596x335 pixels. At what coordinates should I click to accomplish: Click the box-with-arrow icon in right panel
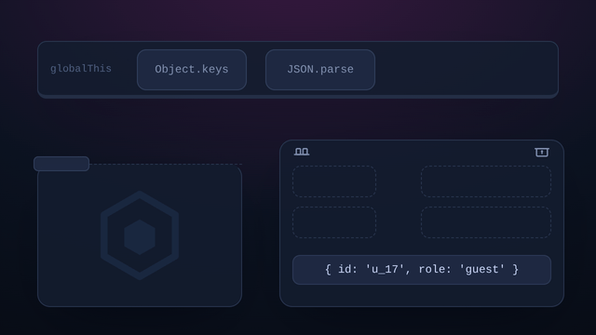click(542, 153)
